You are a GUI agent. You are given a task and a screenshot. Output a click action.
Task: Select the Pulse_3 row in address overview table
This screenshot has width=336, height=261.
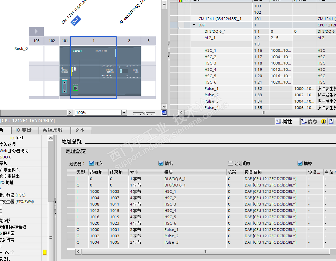201,242
